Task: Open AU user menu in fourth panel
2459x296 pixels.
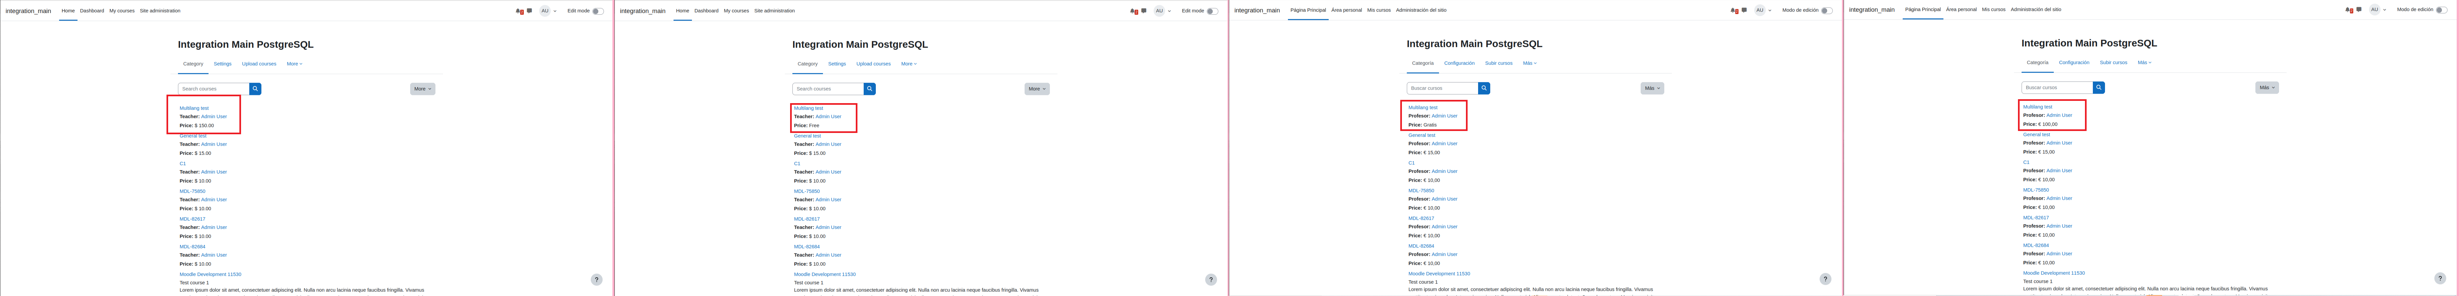Action: click(x=2378, y=9)
